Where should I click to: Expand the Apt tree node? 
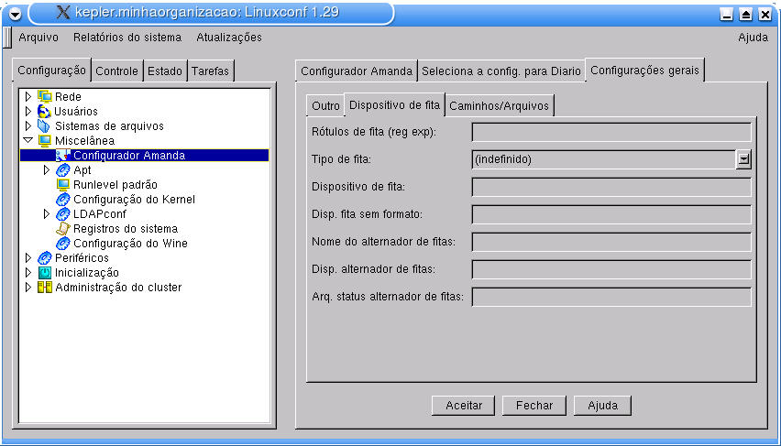[x=47, y=170]
